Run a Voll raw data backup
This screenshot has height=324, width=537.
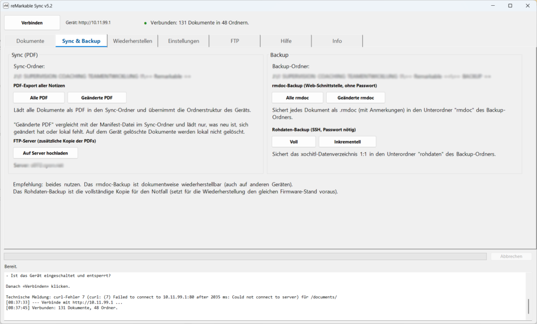(294, 142)
